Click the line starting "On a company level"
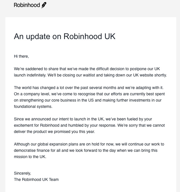 click(89, 94)
